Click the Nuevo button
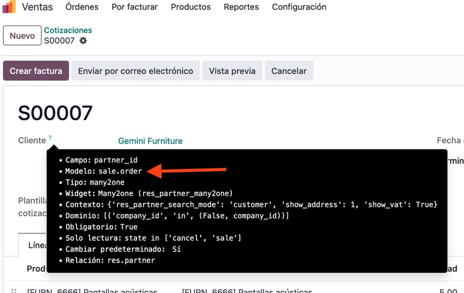Screen dimensions: 464x293 pos(22,35)
